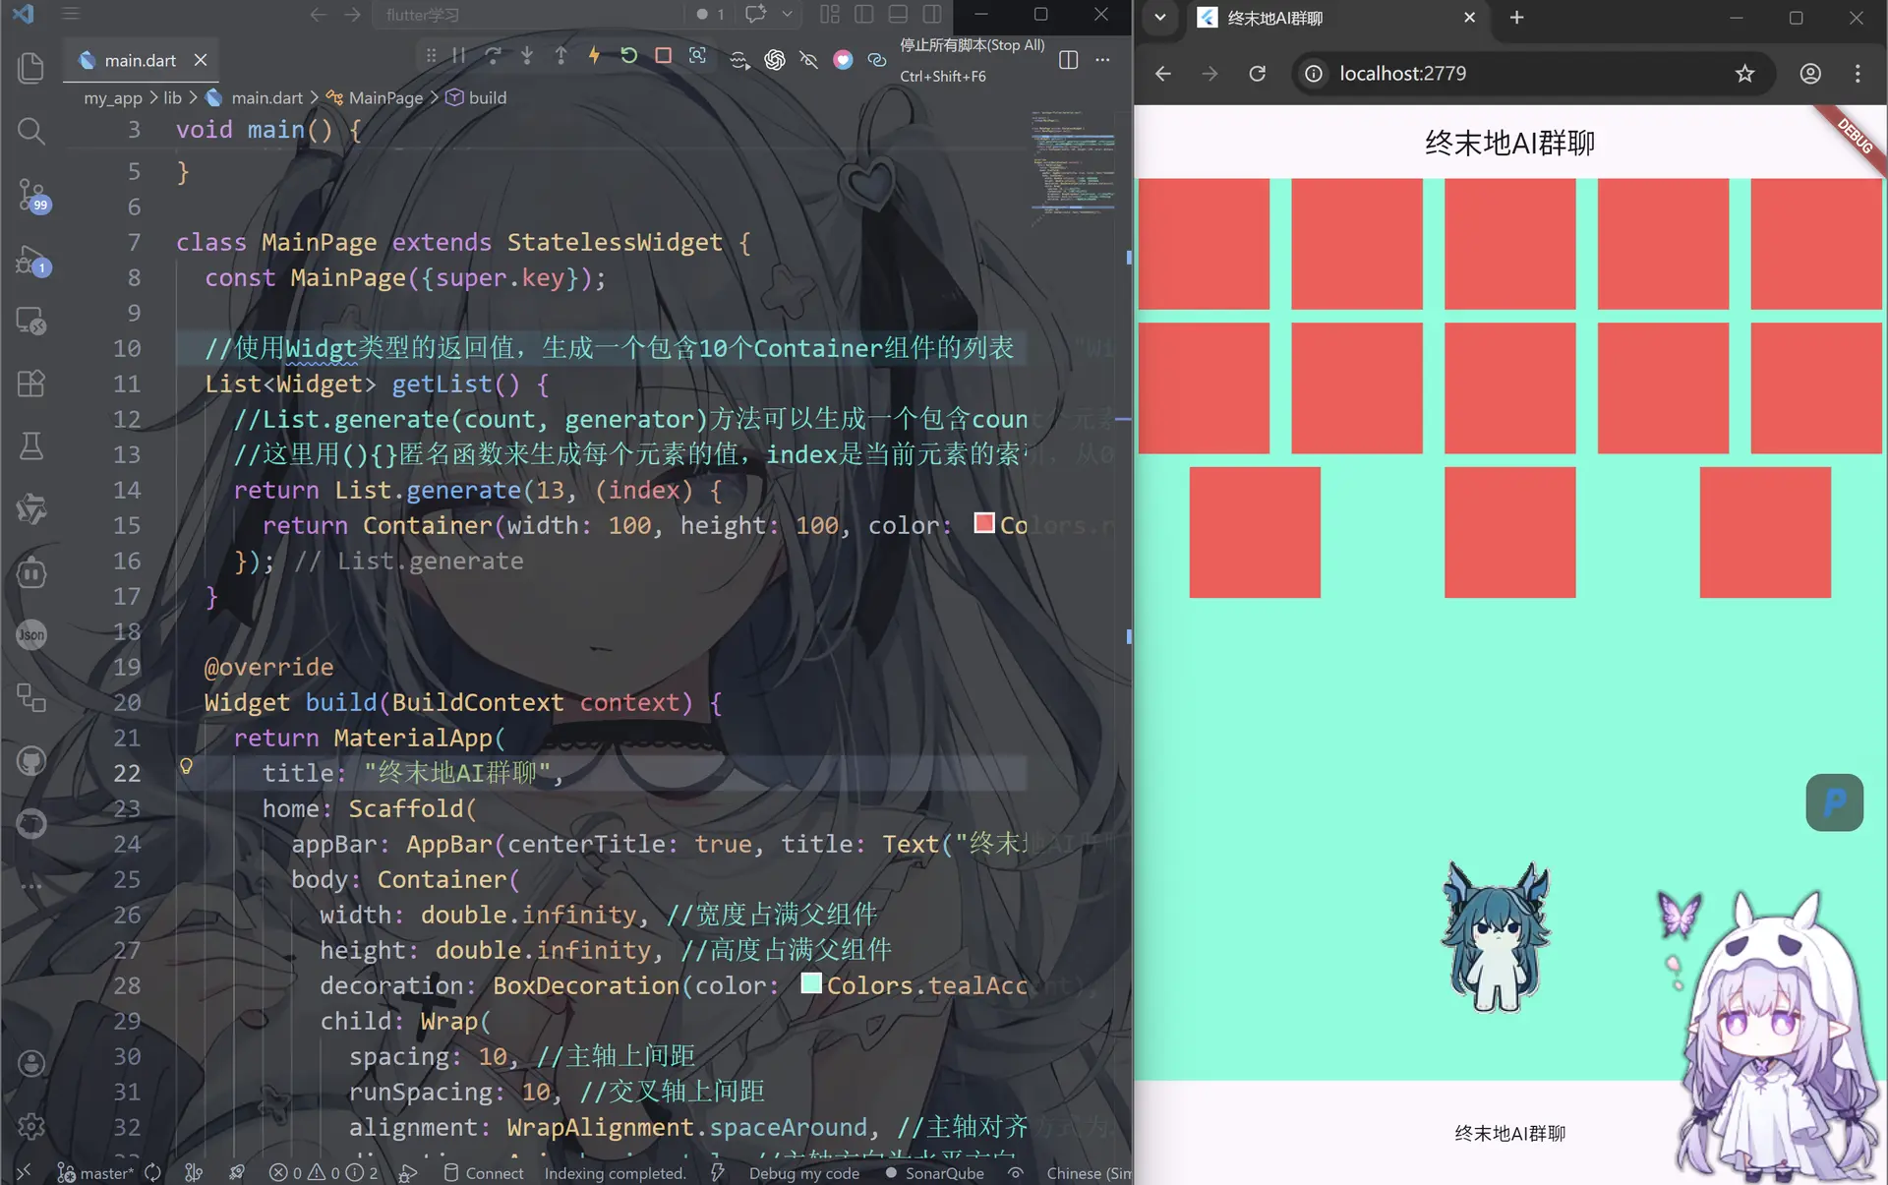Open Source Control view with 99 badge

pyautogui.click(x=32, y=195)
